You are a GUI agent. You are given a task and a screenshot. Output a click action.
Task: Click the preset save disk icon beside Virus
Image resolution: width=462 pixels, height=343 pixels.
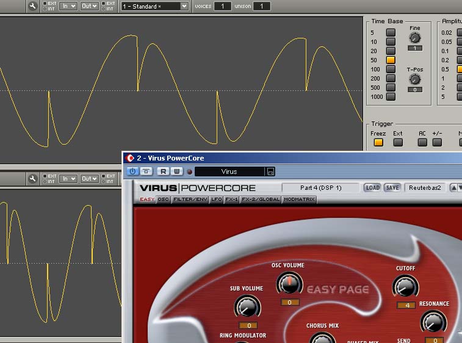point(270,171)
